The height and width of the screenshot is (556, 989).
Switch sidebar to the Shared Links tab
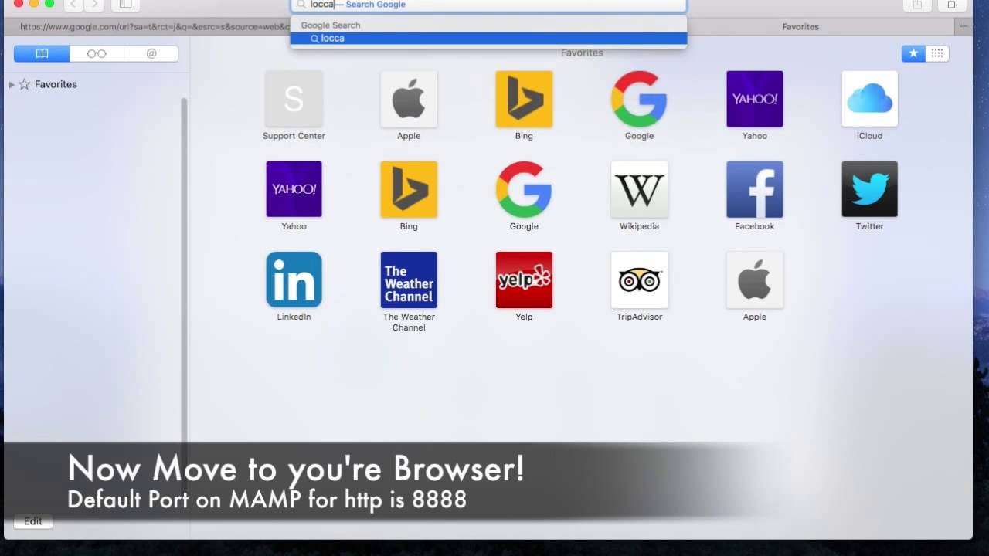[x=151, y=53]
